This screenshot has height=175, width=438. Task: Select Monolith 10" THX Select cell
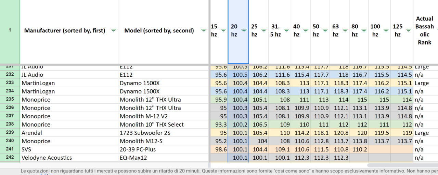tap(163, 125)
